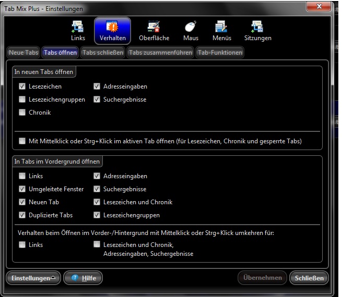Check Links under In Tabs im Vordergrund öffnen
Image resolution: width=342 pixels, height=297 pixels.
(x=22, y=176)
